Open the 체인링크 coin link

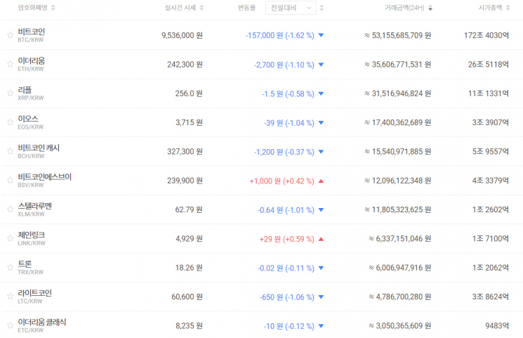[x=32, y=235]
